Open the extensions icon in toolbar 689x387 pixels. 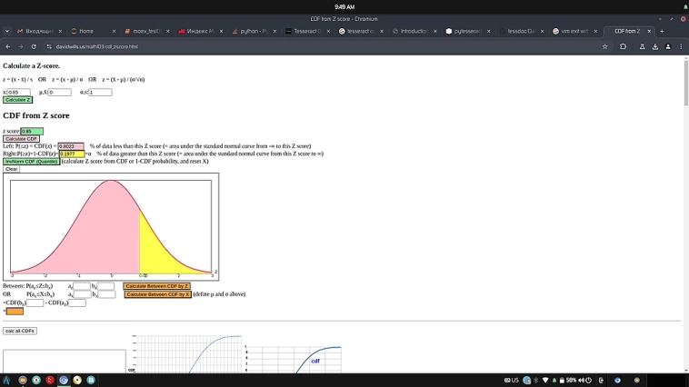(624, 46)
